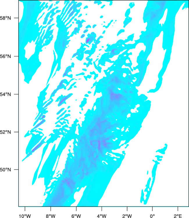Image resolution: width=189 pixels, height=218 pixels.
Task: Click the purple streak near 51°N 9.5°W
Action: [x=34, y=149]
